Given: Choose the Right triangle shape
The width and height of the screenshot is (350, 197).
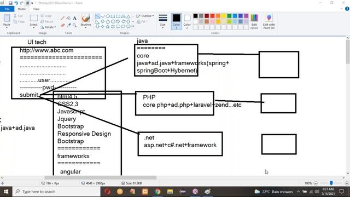Looking at the screenshot, I should [x=97, y=21].
